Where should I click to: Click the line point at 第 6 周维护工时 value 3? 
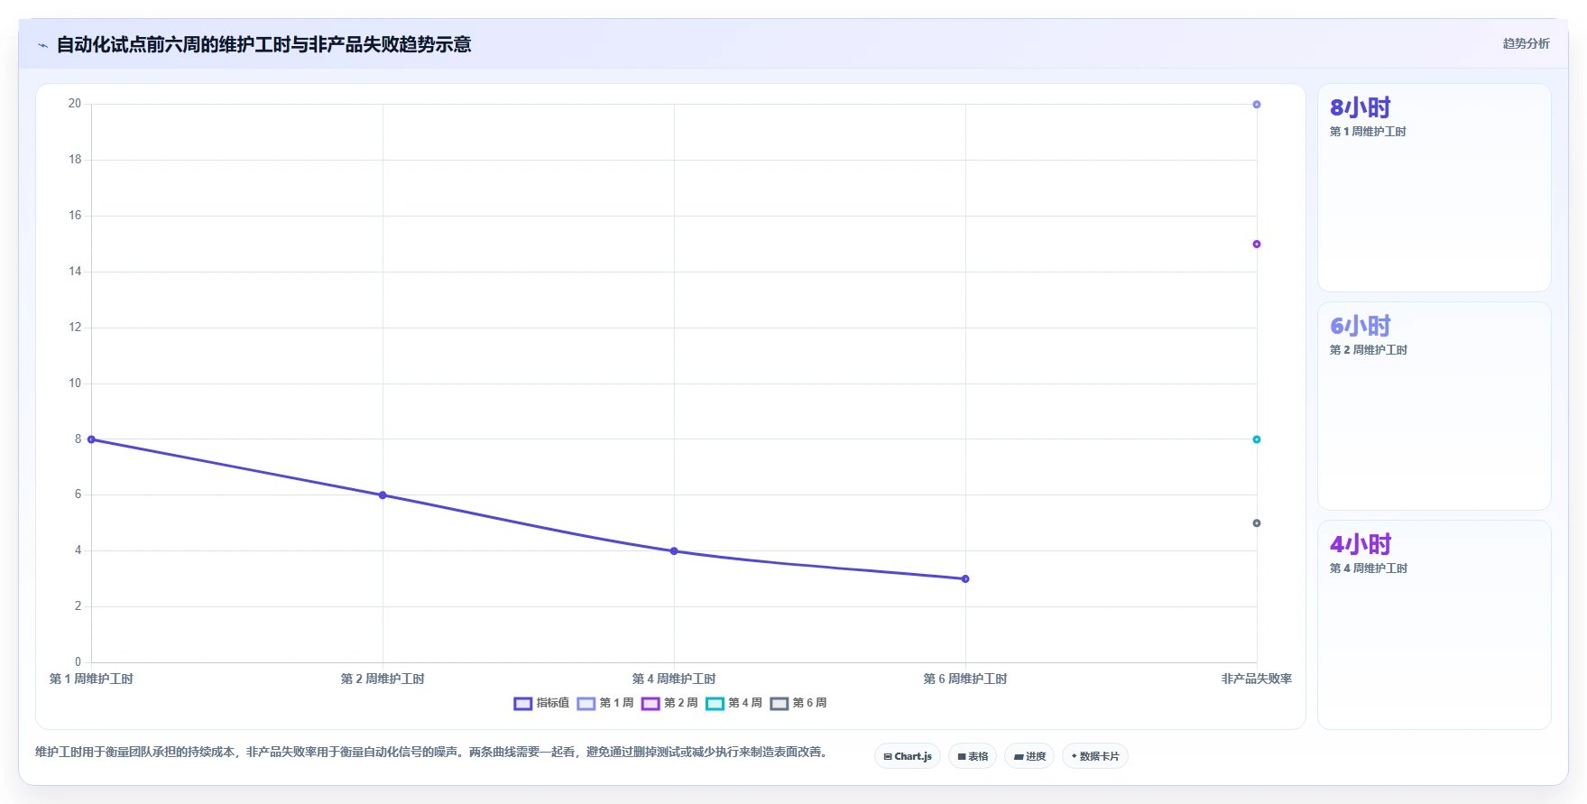965,579
